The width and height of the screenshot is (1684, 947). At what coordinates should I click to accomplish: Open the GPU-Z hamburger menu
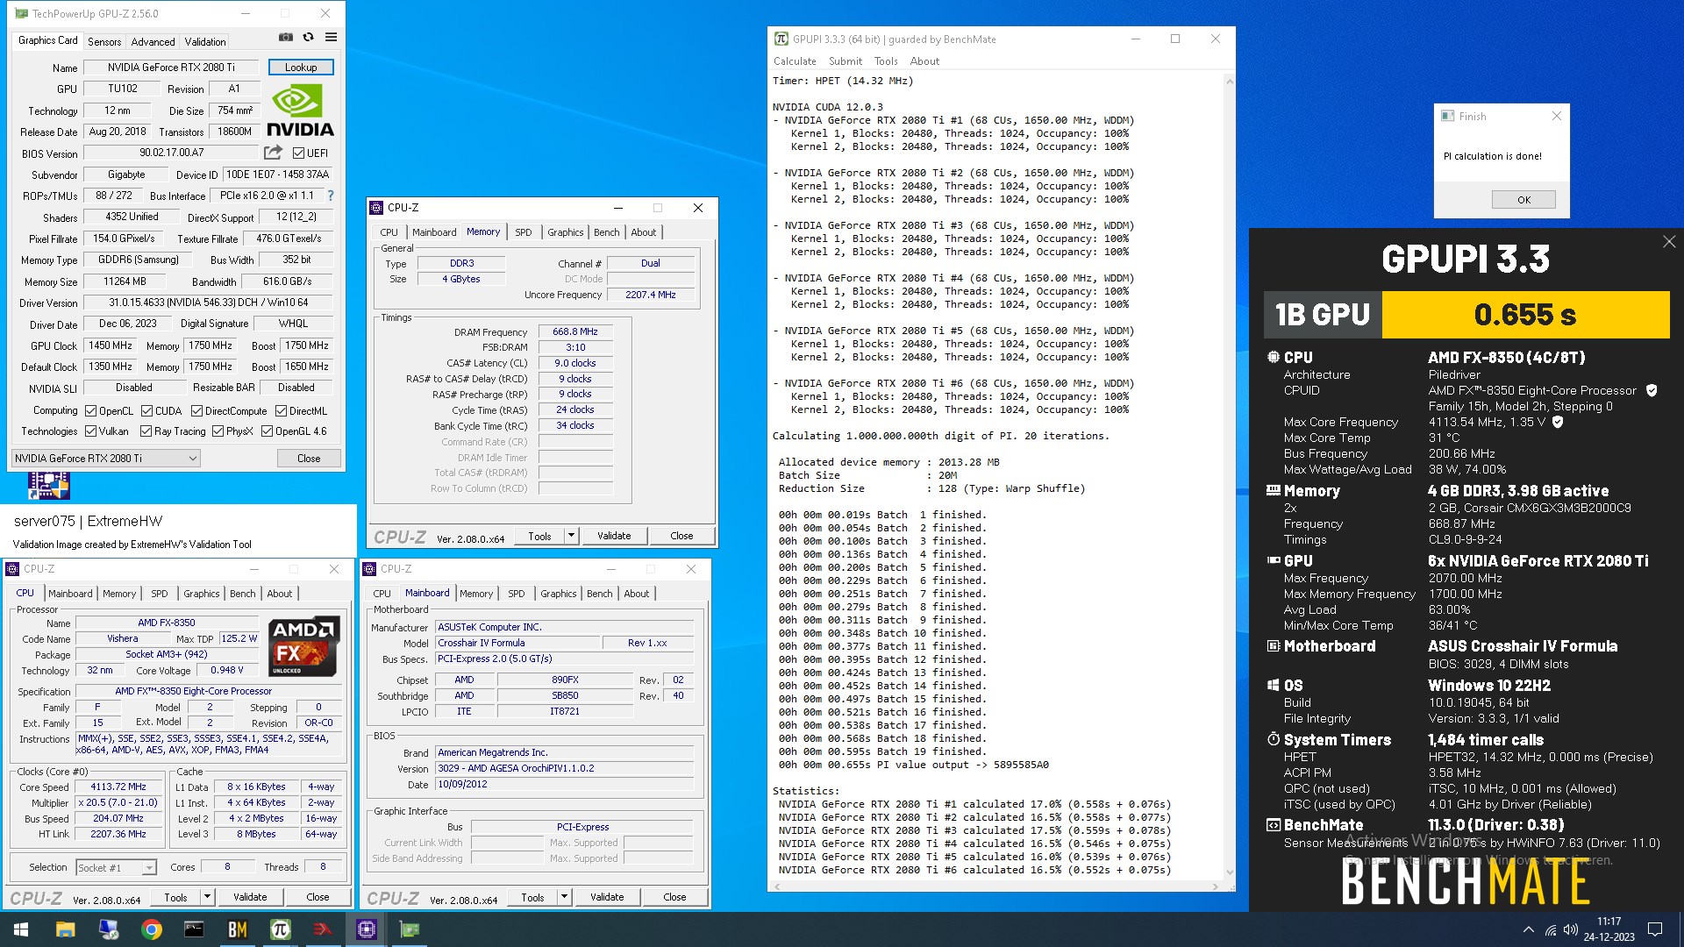pyautogui.click(x=331, y=38)
